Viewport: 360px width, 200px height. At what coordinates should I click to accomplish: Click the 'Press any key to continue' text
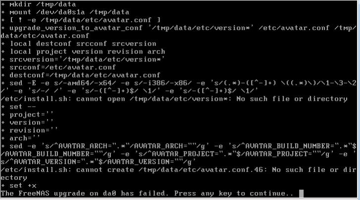coord(234,194)
